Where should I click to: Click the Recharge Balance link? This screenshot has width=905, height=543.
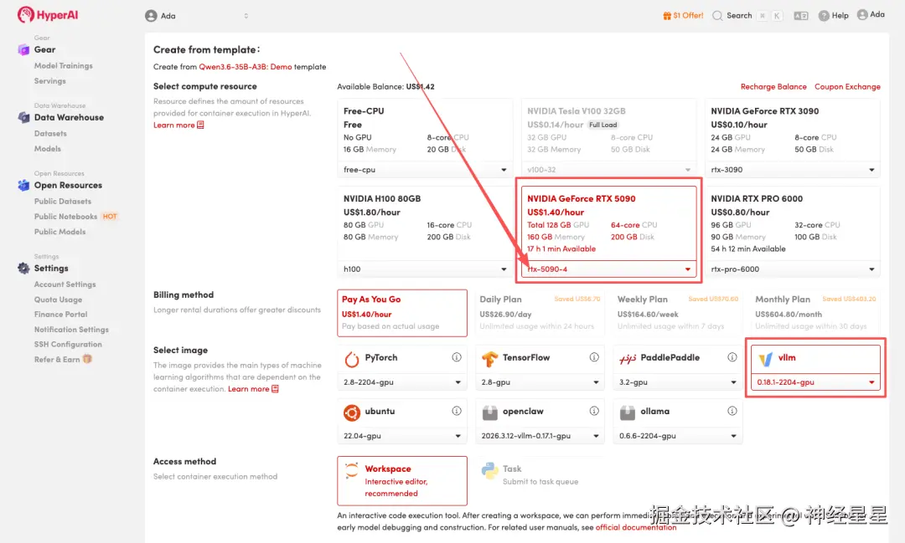773,86
